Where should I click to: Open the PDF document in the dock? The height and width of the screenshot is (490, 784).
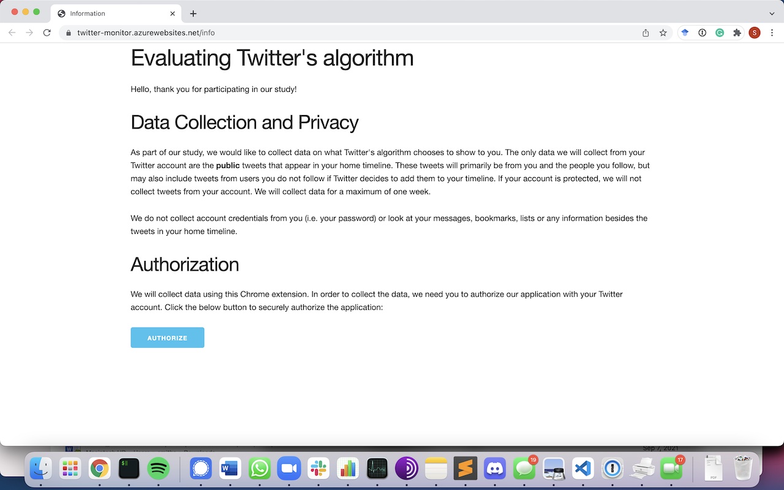pyautogui.click(x=714, y=469)
